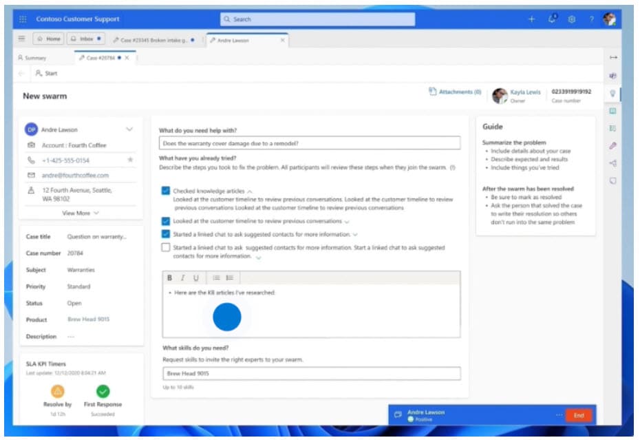Close the Andre Lawson session tab

[x=282, y=40]
